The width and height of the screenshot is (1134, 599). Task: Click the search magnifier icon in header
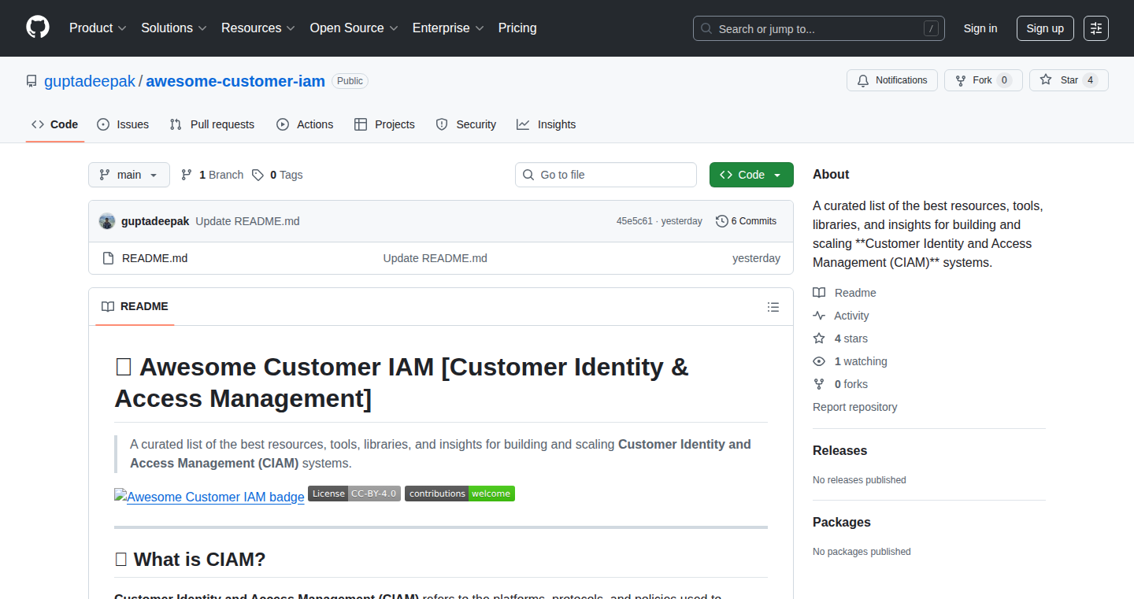pyautogui.click(x=706, y=28)
